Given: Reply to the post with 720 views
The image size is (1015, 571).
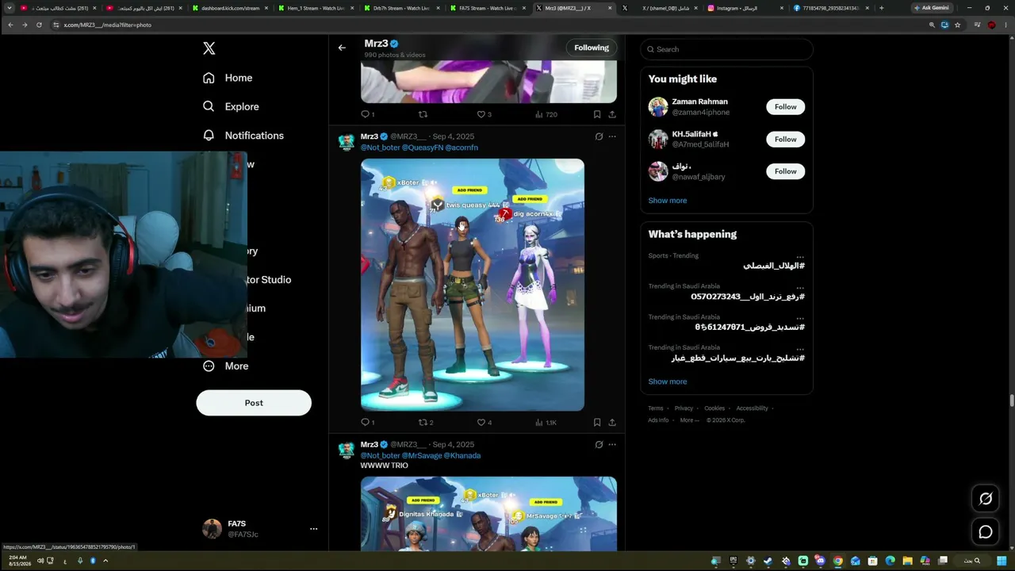Looking at the screenshot, I should 367,114.
